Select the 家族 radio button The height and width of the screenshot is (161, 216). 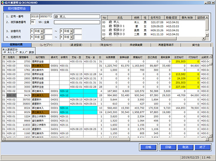coord(26,53)
